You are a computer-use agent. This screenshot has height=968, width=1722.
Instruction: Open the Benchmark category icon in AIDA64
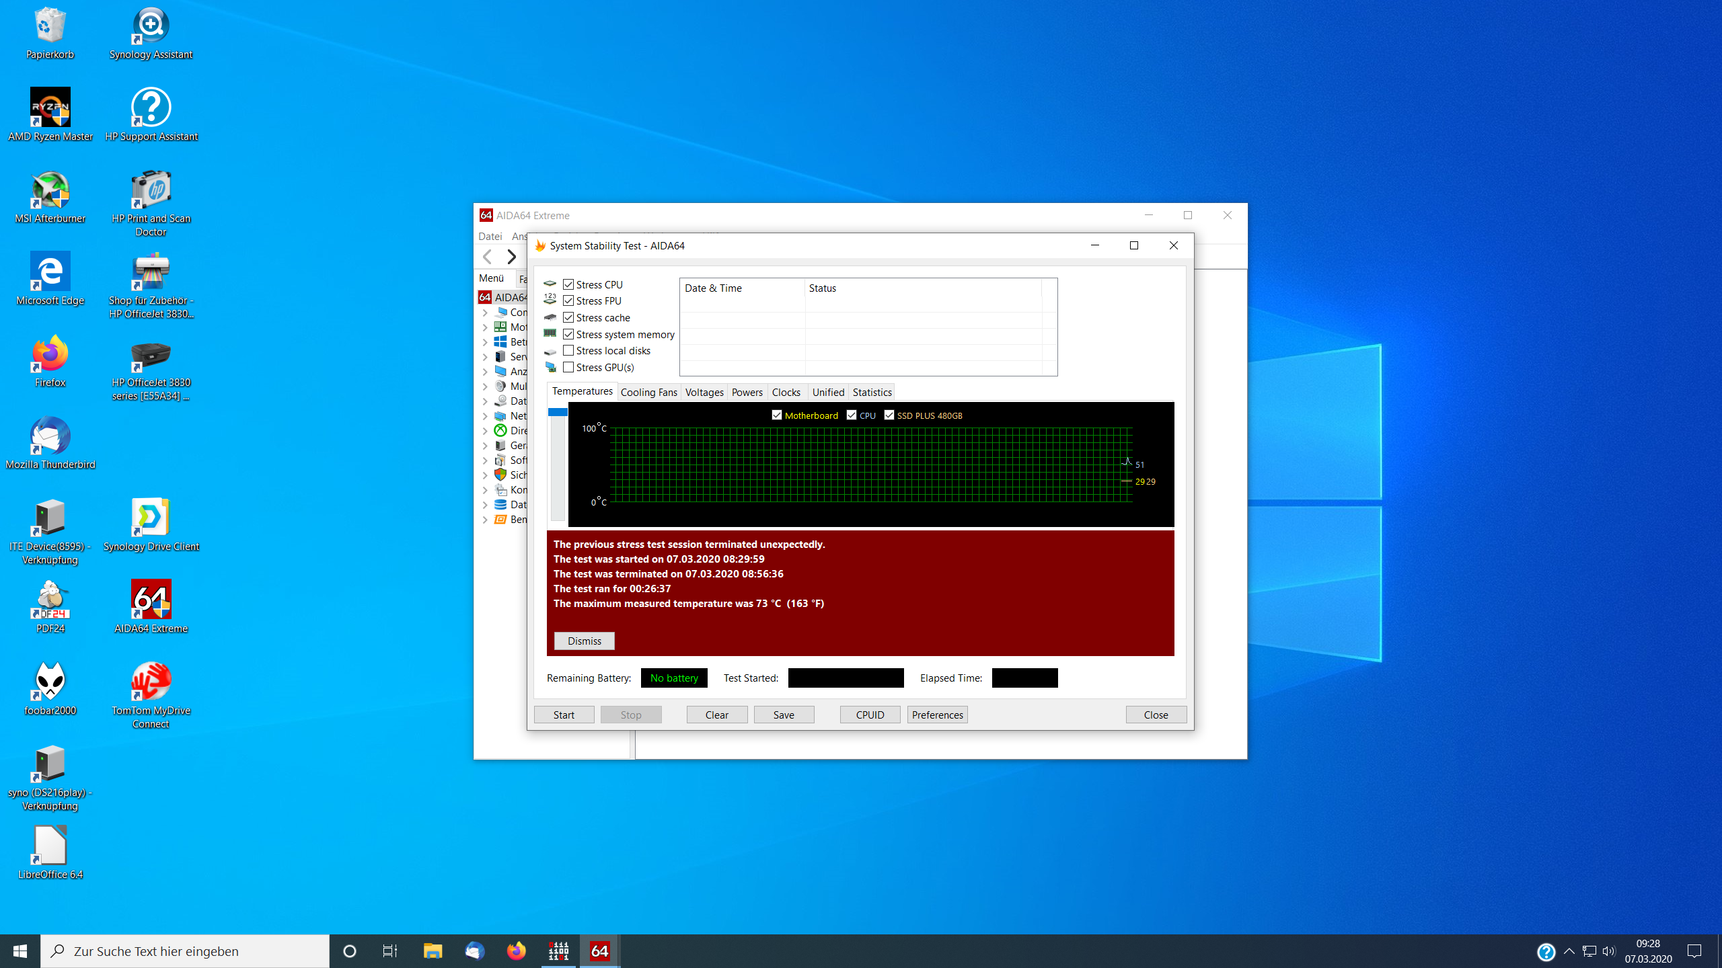click(x=500, y=519)
